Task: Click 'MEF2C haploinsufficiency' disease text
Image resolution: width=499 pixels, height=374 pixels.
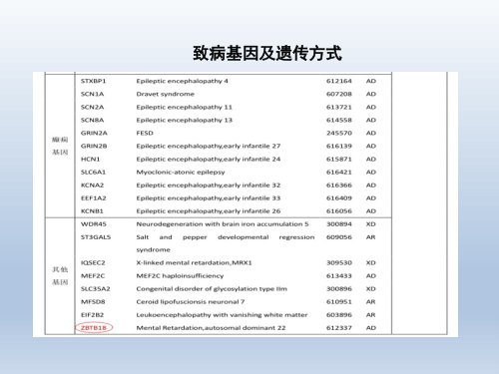Action: pos(180,276)
